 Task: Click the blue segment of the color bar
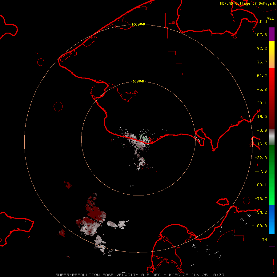coord(272,219)
